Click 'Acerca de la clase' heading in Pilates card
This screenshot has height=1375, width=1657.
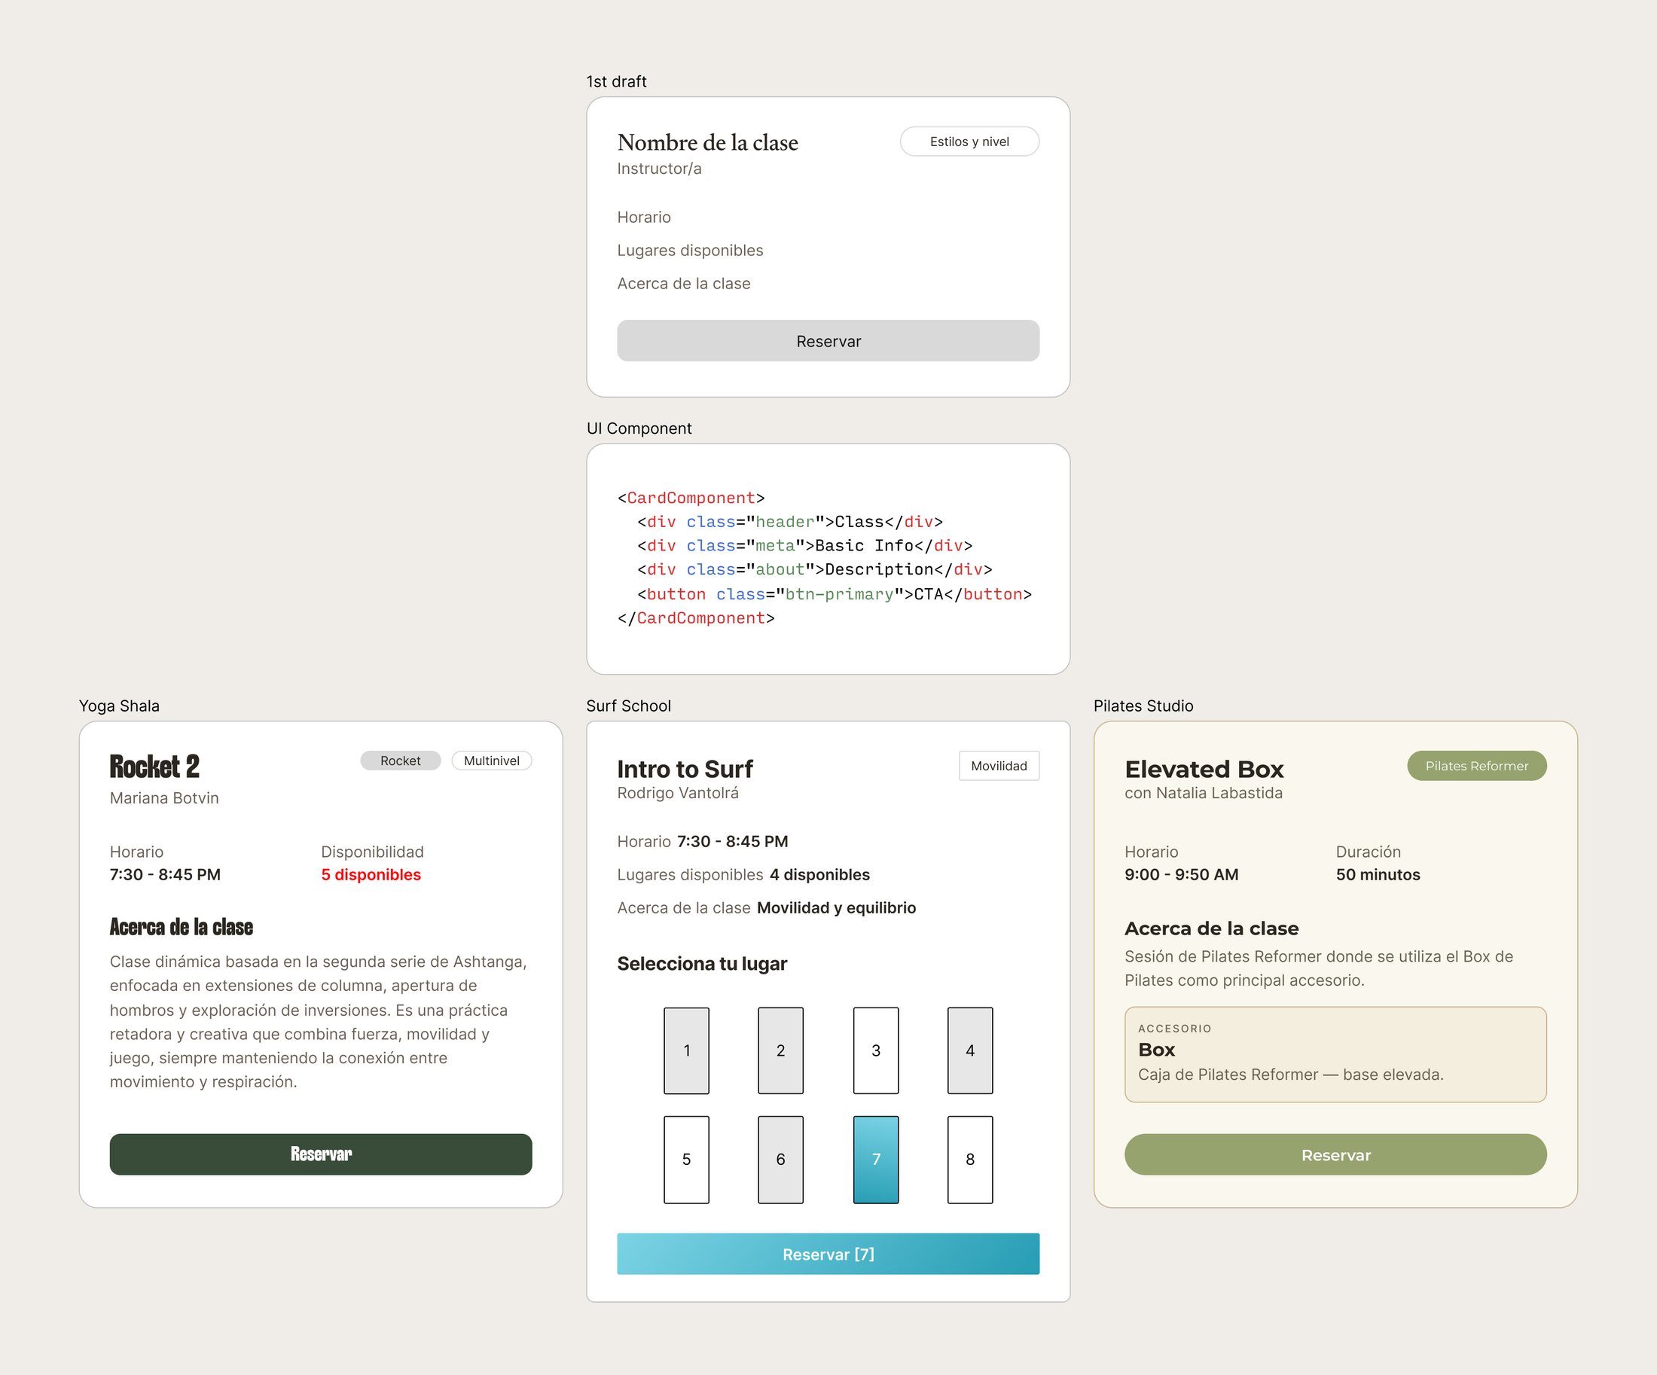(x=1211, y=928)
